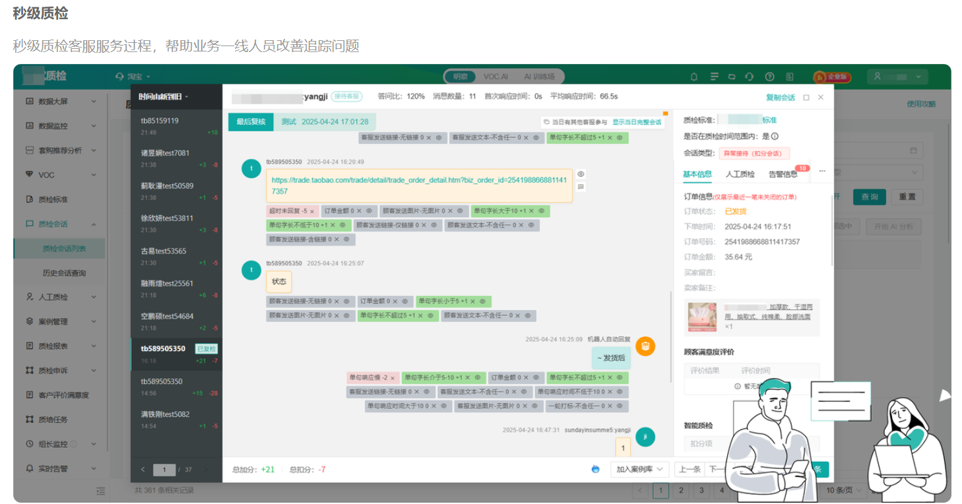Click the eye icon beside the taobao link message

click(x=581, y=174)
